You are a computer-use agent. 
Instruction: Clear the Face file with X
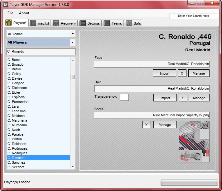(182, 73)
